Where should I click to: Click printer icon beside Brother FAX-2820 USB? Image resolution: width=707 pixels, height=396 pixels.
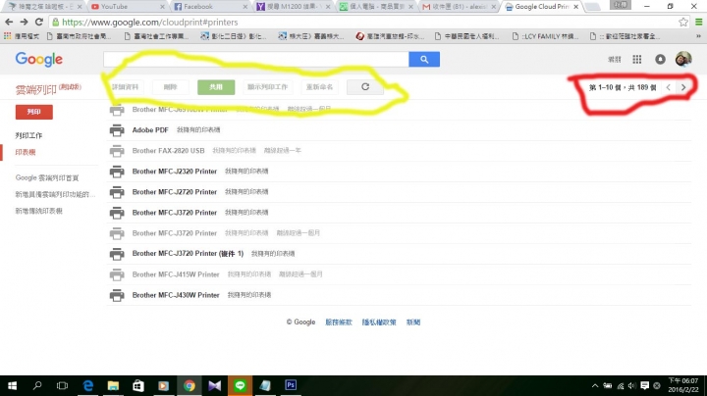tap(117, 151)
